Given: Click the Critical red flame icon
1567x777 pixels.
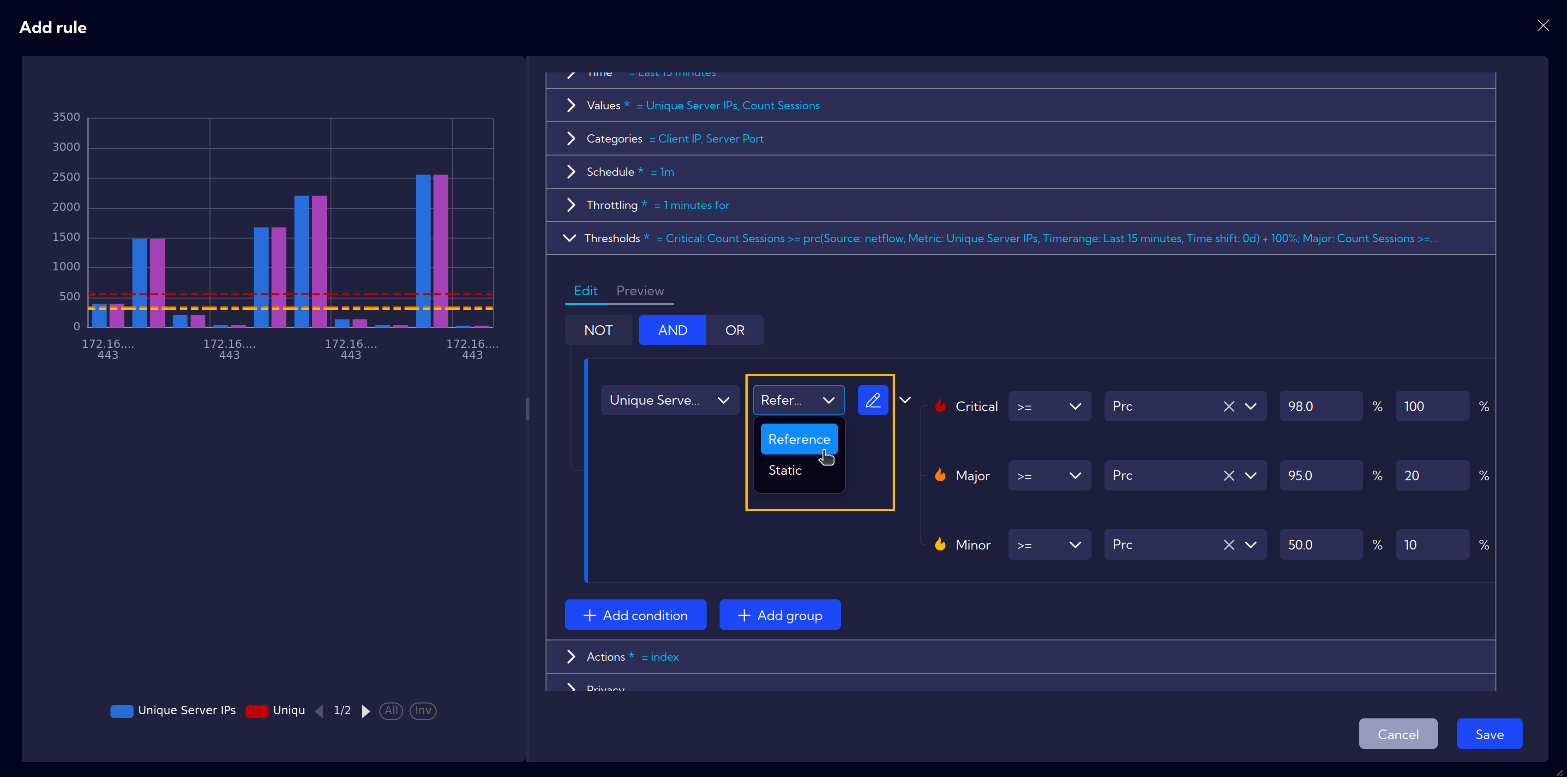Looking at the screenshot, I should (x=940, y=406).
